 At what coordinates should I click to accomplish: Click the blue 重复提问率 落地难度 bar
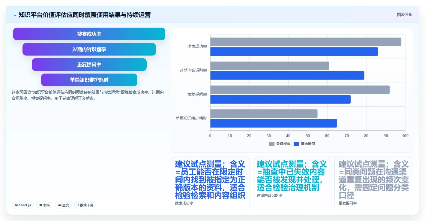coord(280,99)
